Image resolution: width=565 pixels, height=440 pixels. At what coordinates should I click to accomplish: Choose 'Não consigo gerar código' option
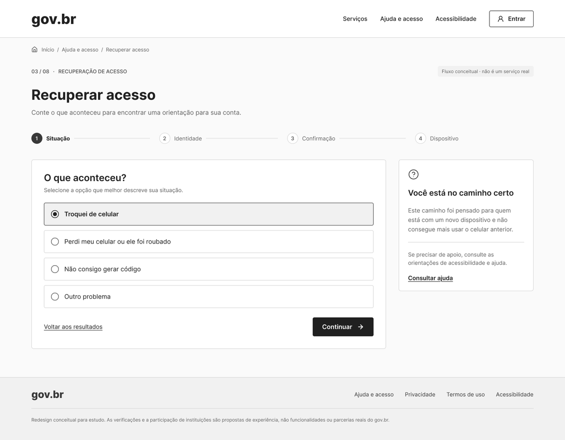(208, 269)
